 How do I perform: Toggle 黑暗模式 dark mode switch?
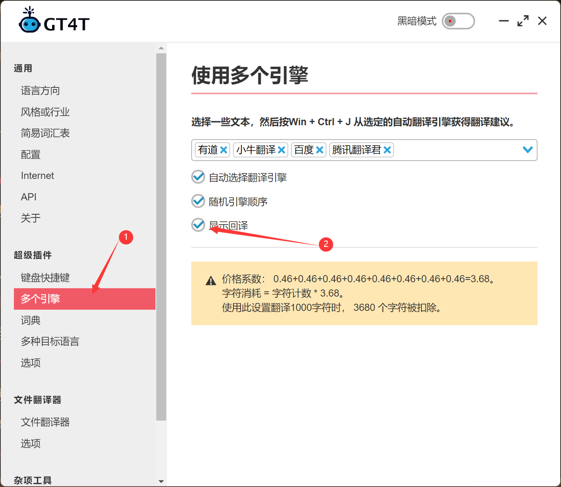tap(458, 21)
